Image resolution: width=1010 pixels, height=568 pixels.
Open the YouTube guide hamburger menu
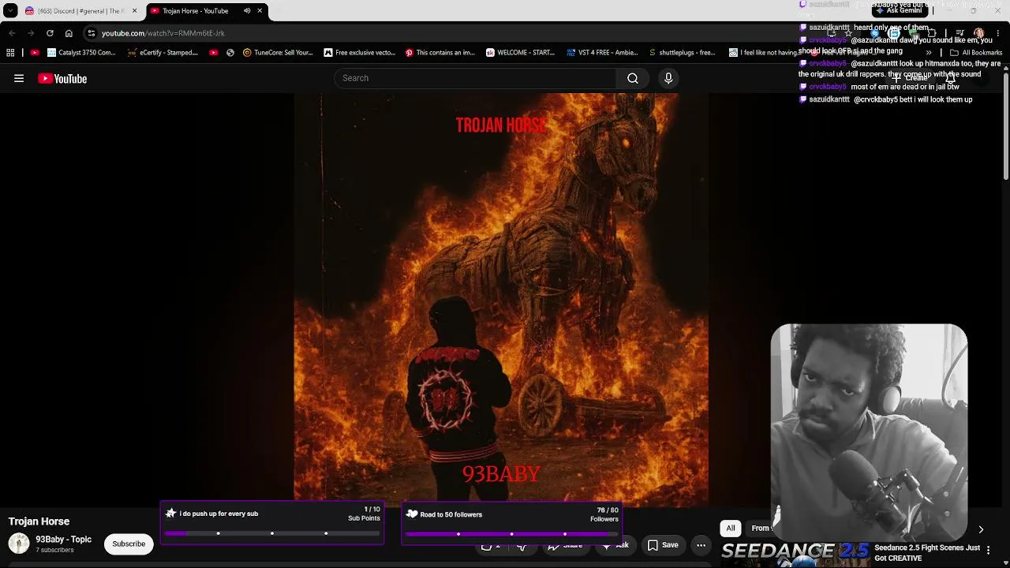[x=19, y=78]
